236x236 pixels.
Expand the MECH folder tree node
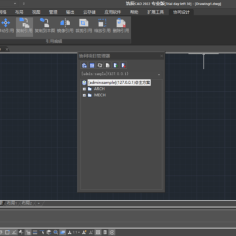point(84,95)
